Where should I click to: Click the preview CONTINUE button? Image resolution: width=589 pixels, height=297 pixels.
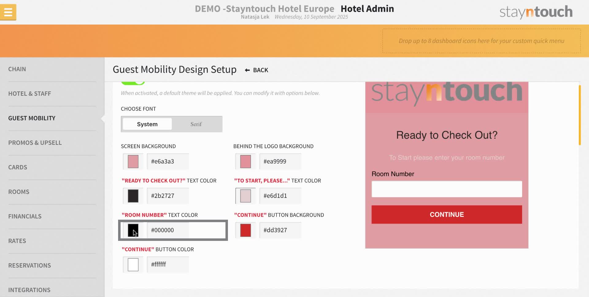447,214
